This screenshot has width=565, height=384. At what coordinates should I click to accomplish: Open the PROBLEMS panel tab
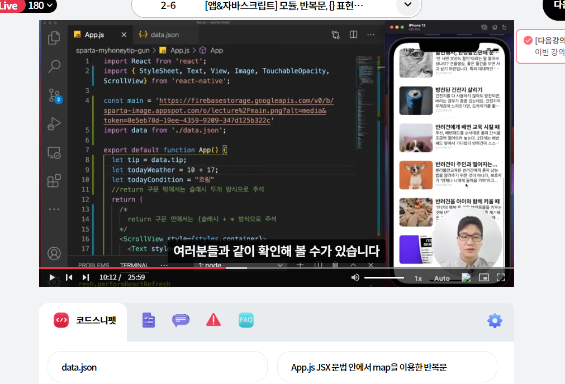click(x=94, y=265)
